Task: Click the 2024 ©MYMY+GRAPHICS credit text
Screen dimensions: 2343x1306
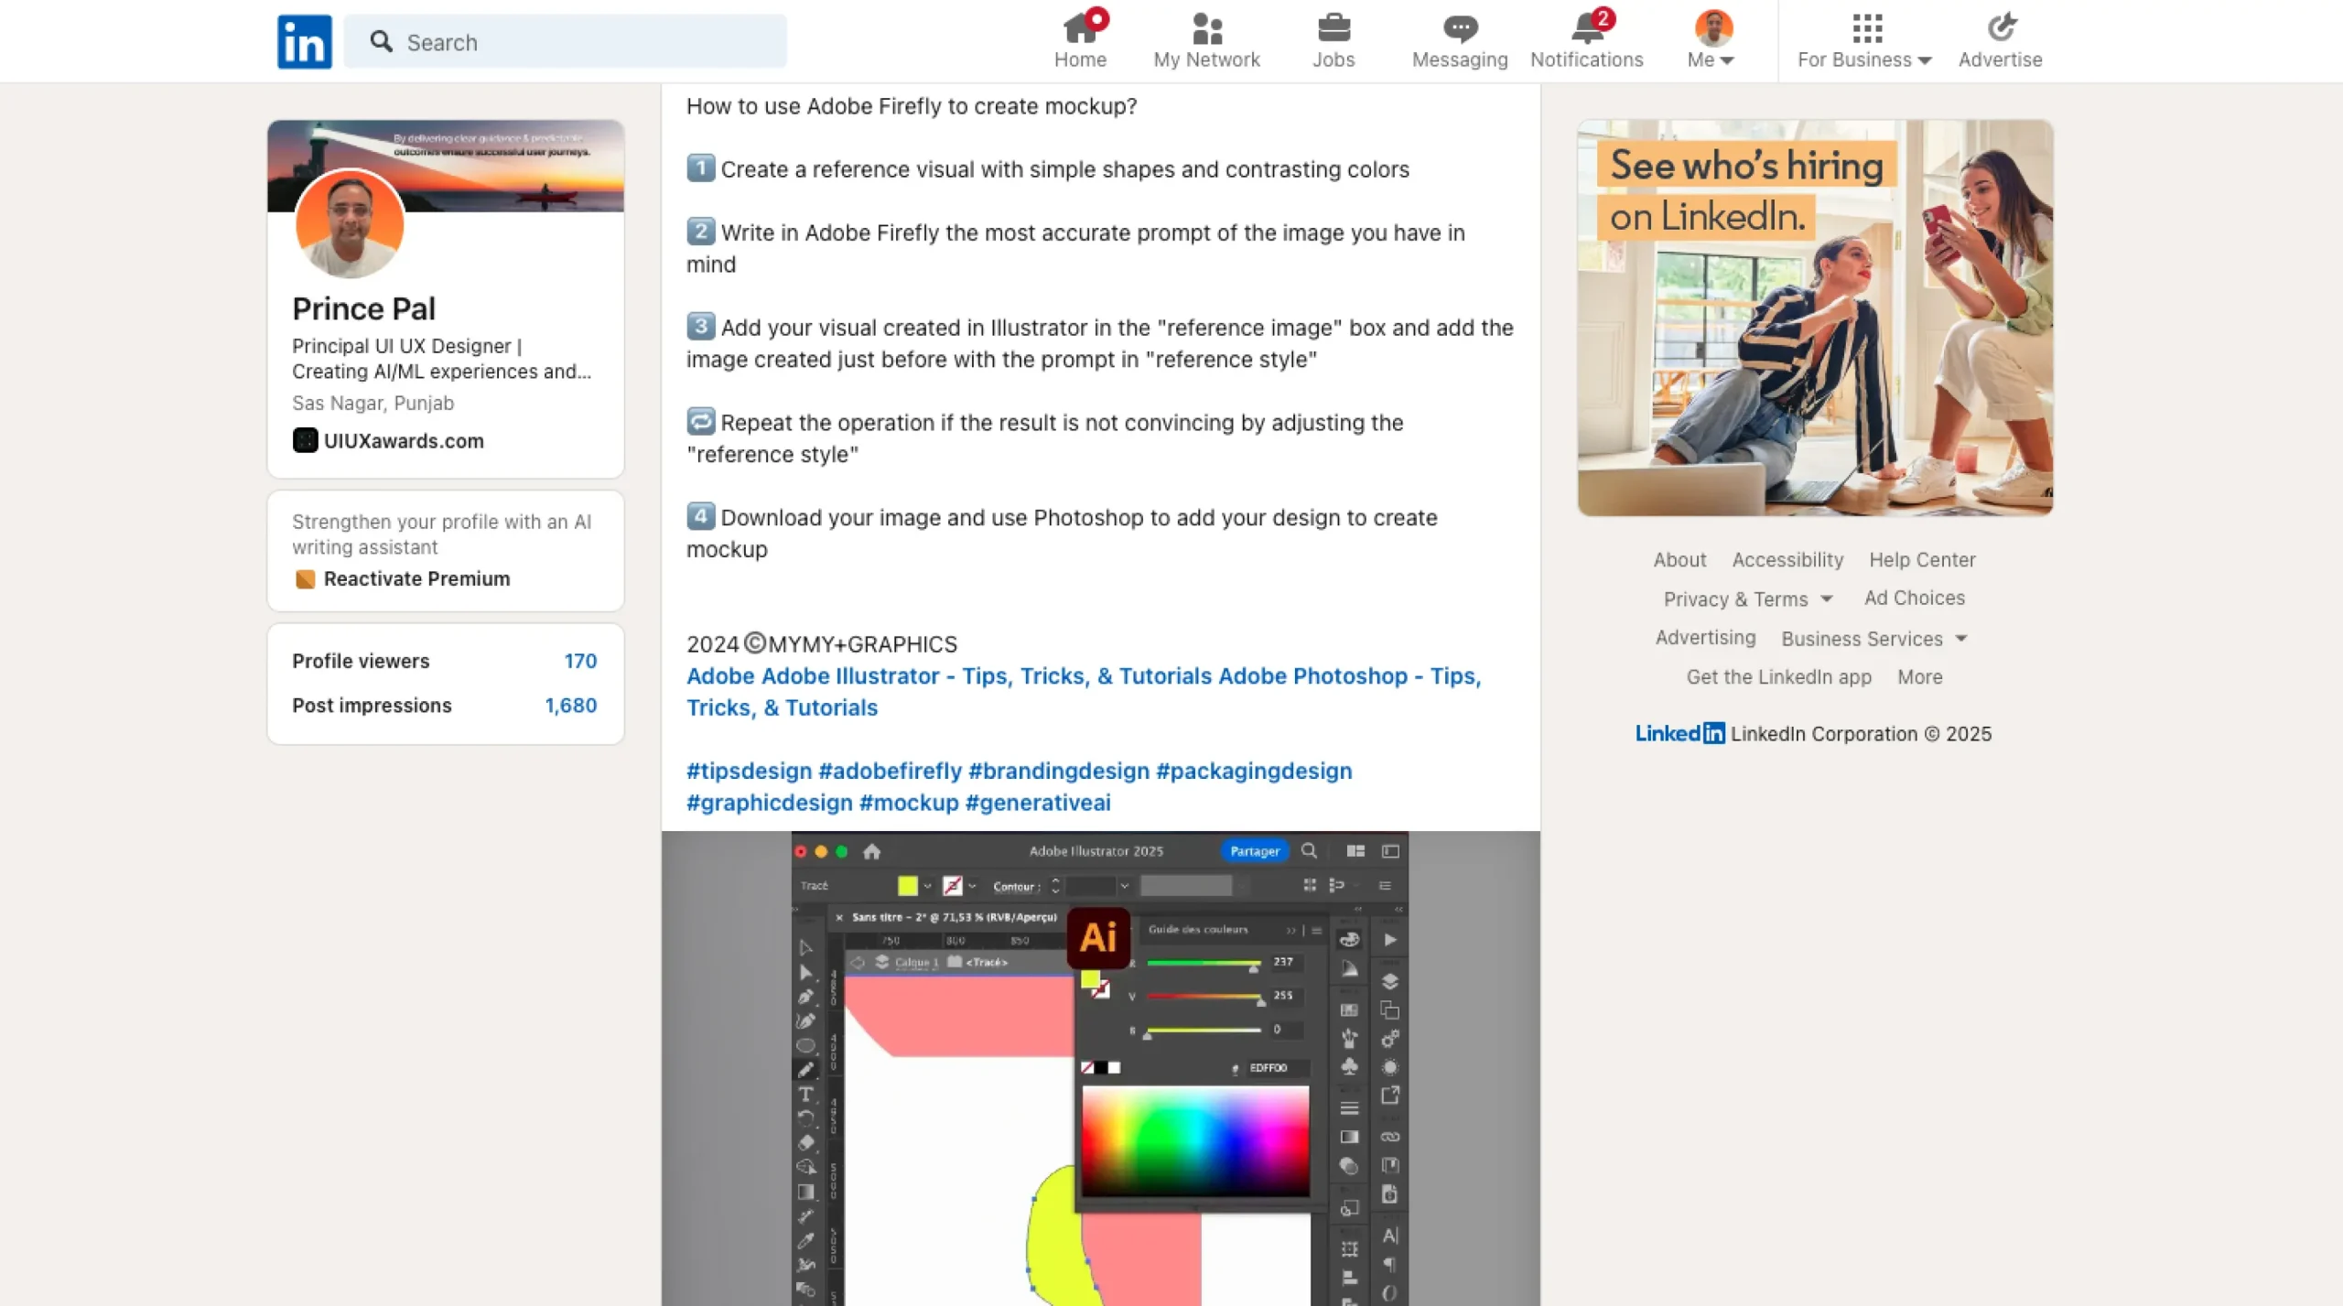Action: [x=822, y=643]
